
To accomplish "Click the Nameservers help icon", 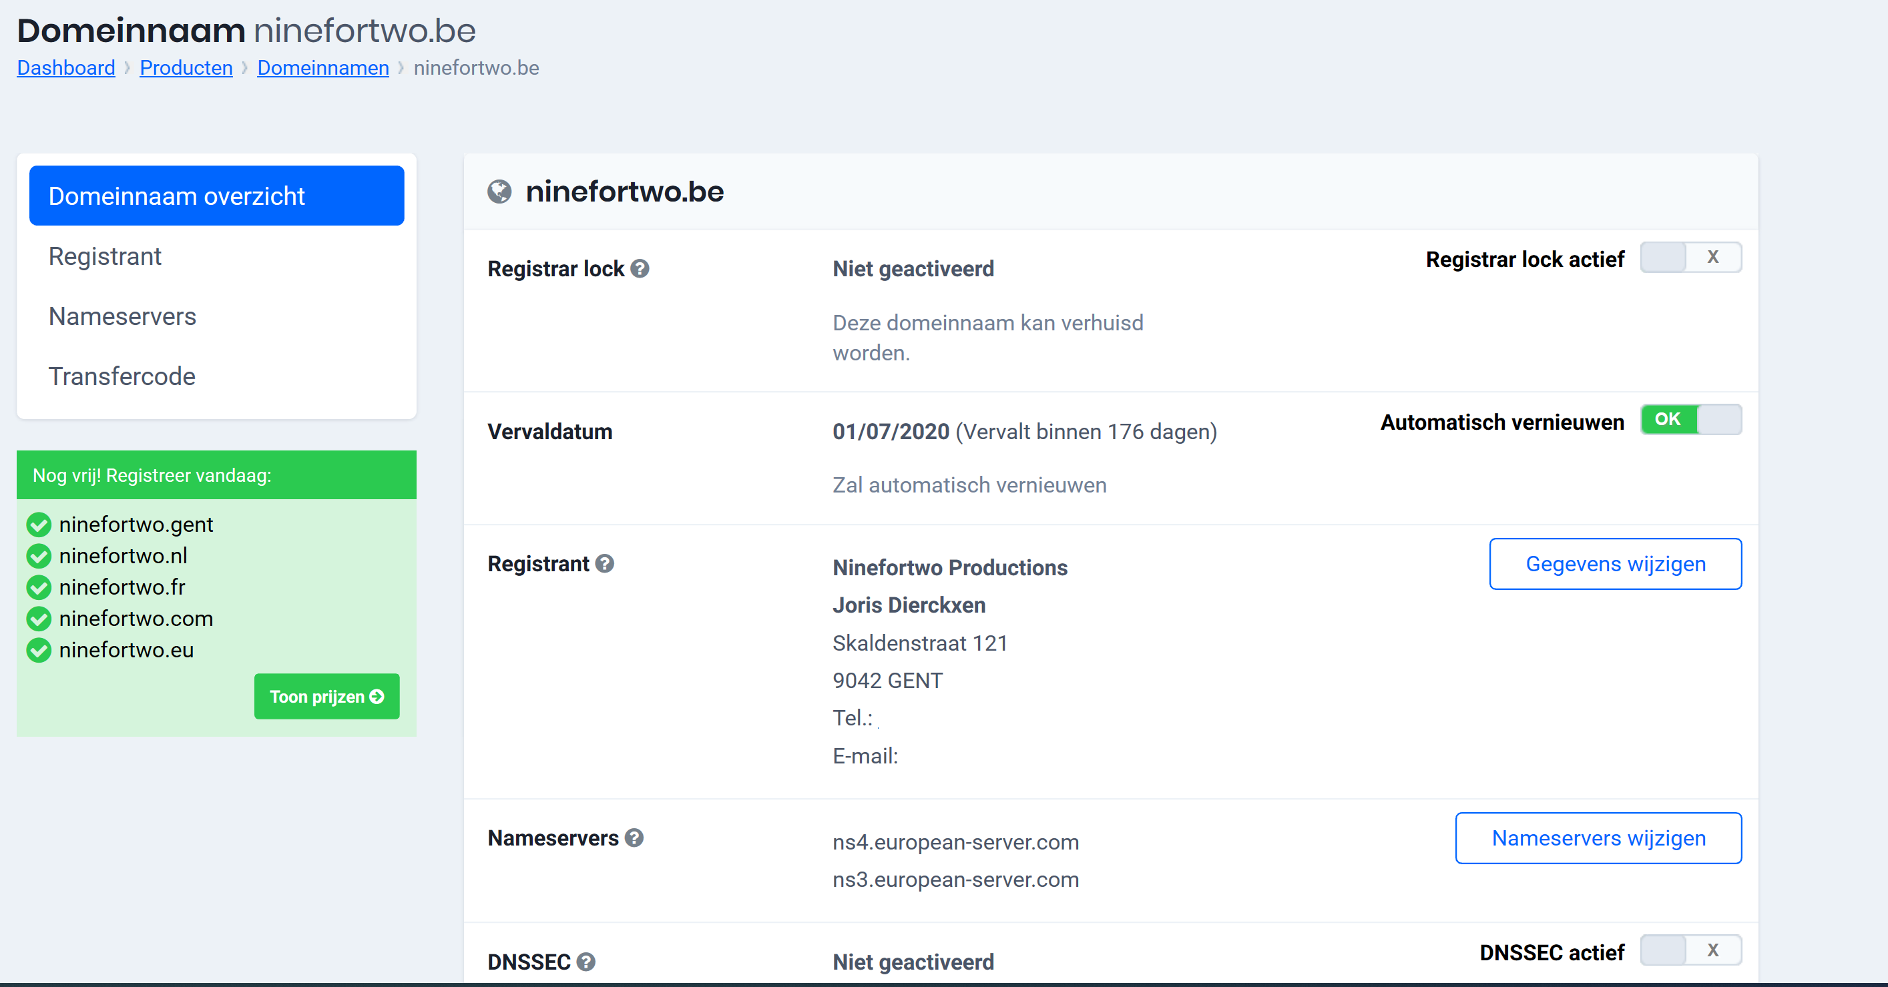I will coord(634,838).
